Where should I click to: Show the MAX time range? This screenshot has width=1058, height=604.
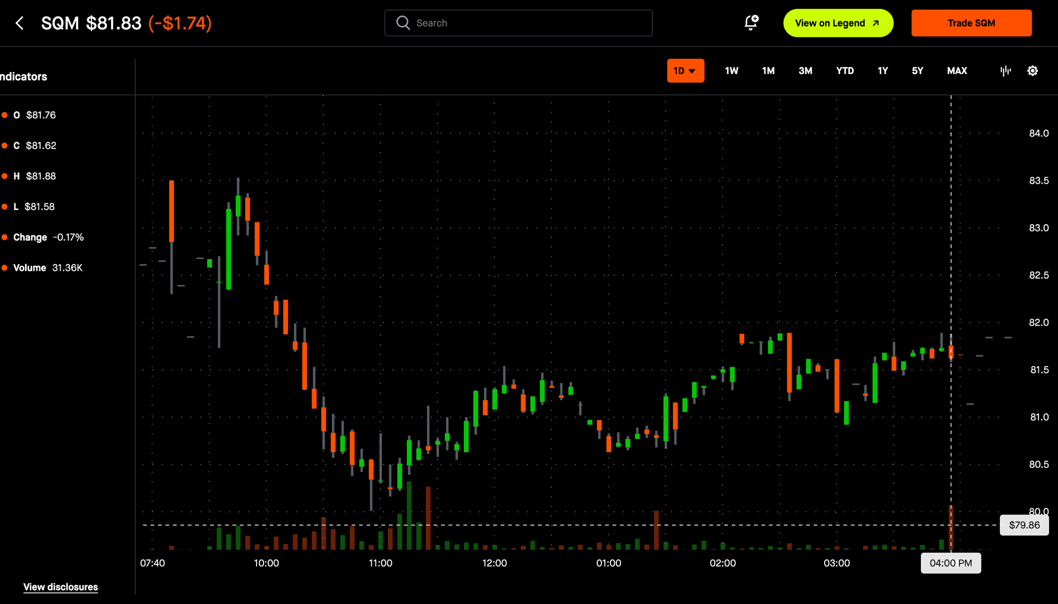click(x=956, y=71)
